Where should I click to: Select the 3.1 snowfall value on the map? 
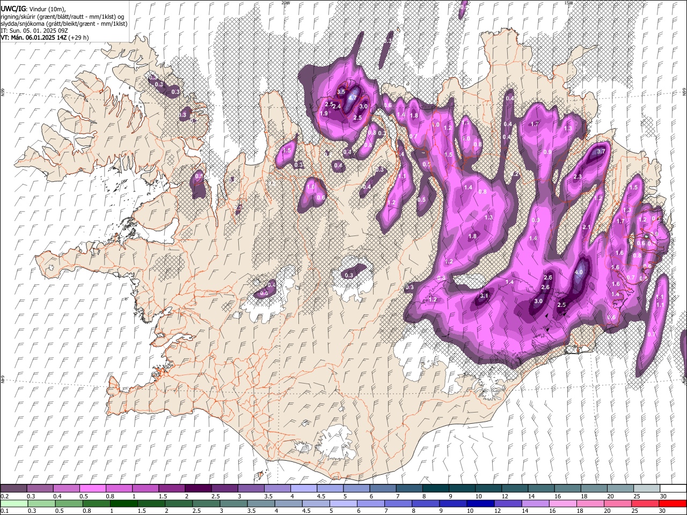[485, 296]
